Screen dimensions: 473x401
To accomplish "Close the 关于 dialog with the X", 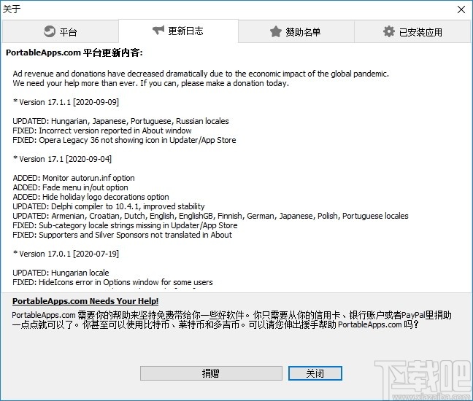I will click(x=461, y=9).
